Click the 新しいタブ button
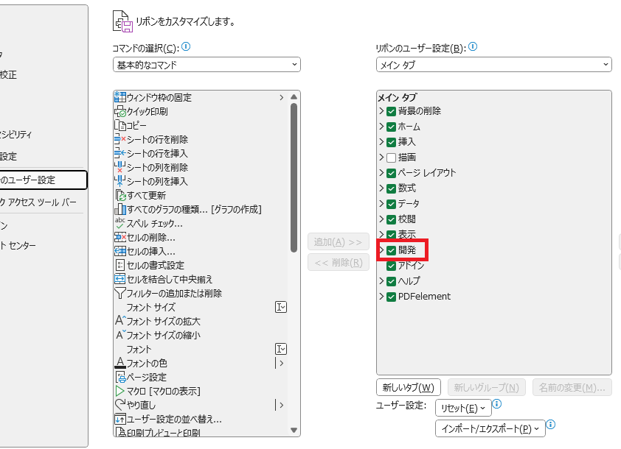The image size is (621, 449). (x=408, y=386)
